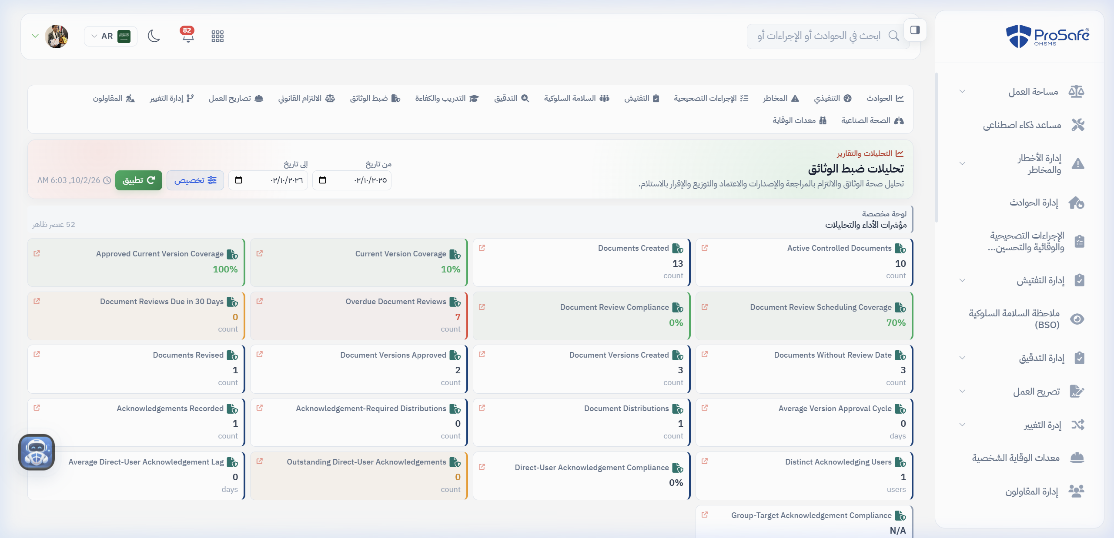Image resolution: width=1114 pixels, height=538 pixels.
Task: Open the notifications bell with 82 badge
Action: click(x=187, y=36)
